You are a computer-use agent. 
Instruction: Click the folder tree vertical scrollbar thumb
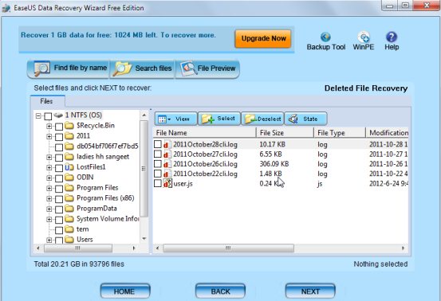click(x=144, y=169)
